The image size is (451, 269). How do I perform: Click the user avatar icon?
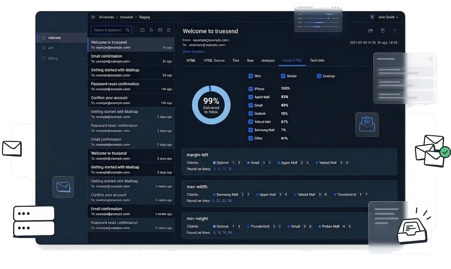tap(372, 17)
